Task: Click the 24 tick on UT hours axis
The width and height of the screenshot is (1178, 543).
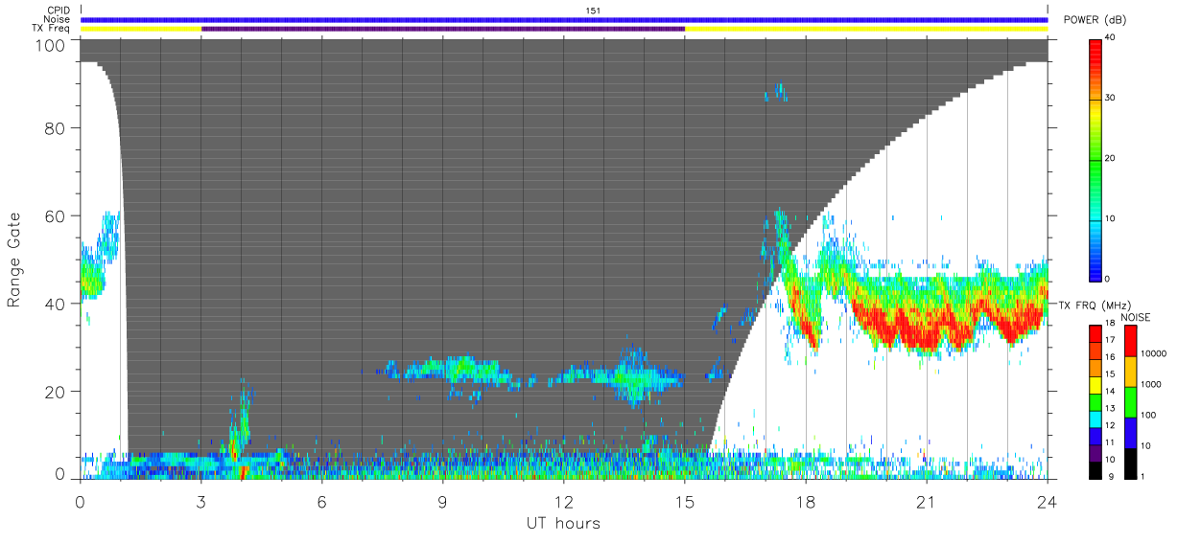Action: tap(1048, 501)
